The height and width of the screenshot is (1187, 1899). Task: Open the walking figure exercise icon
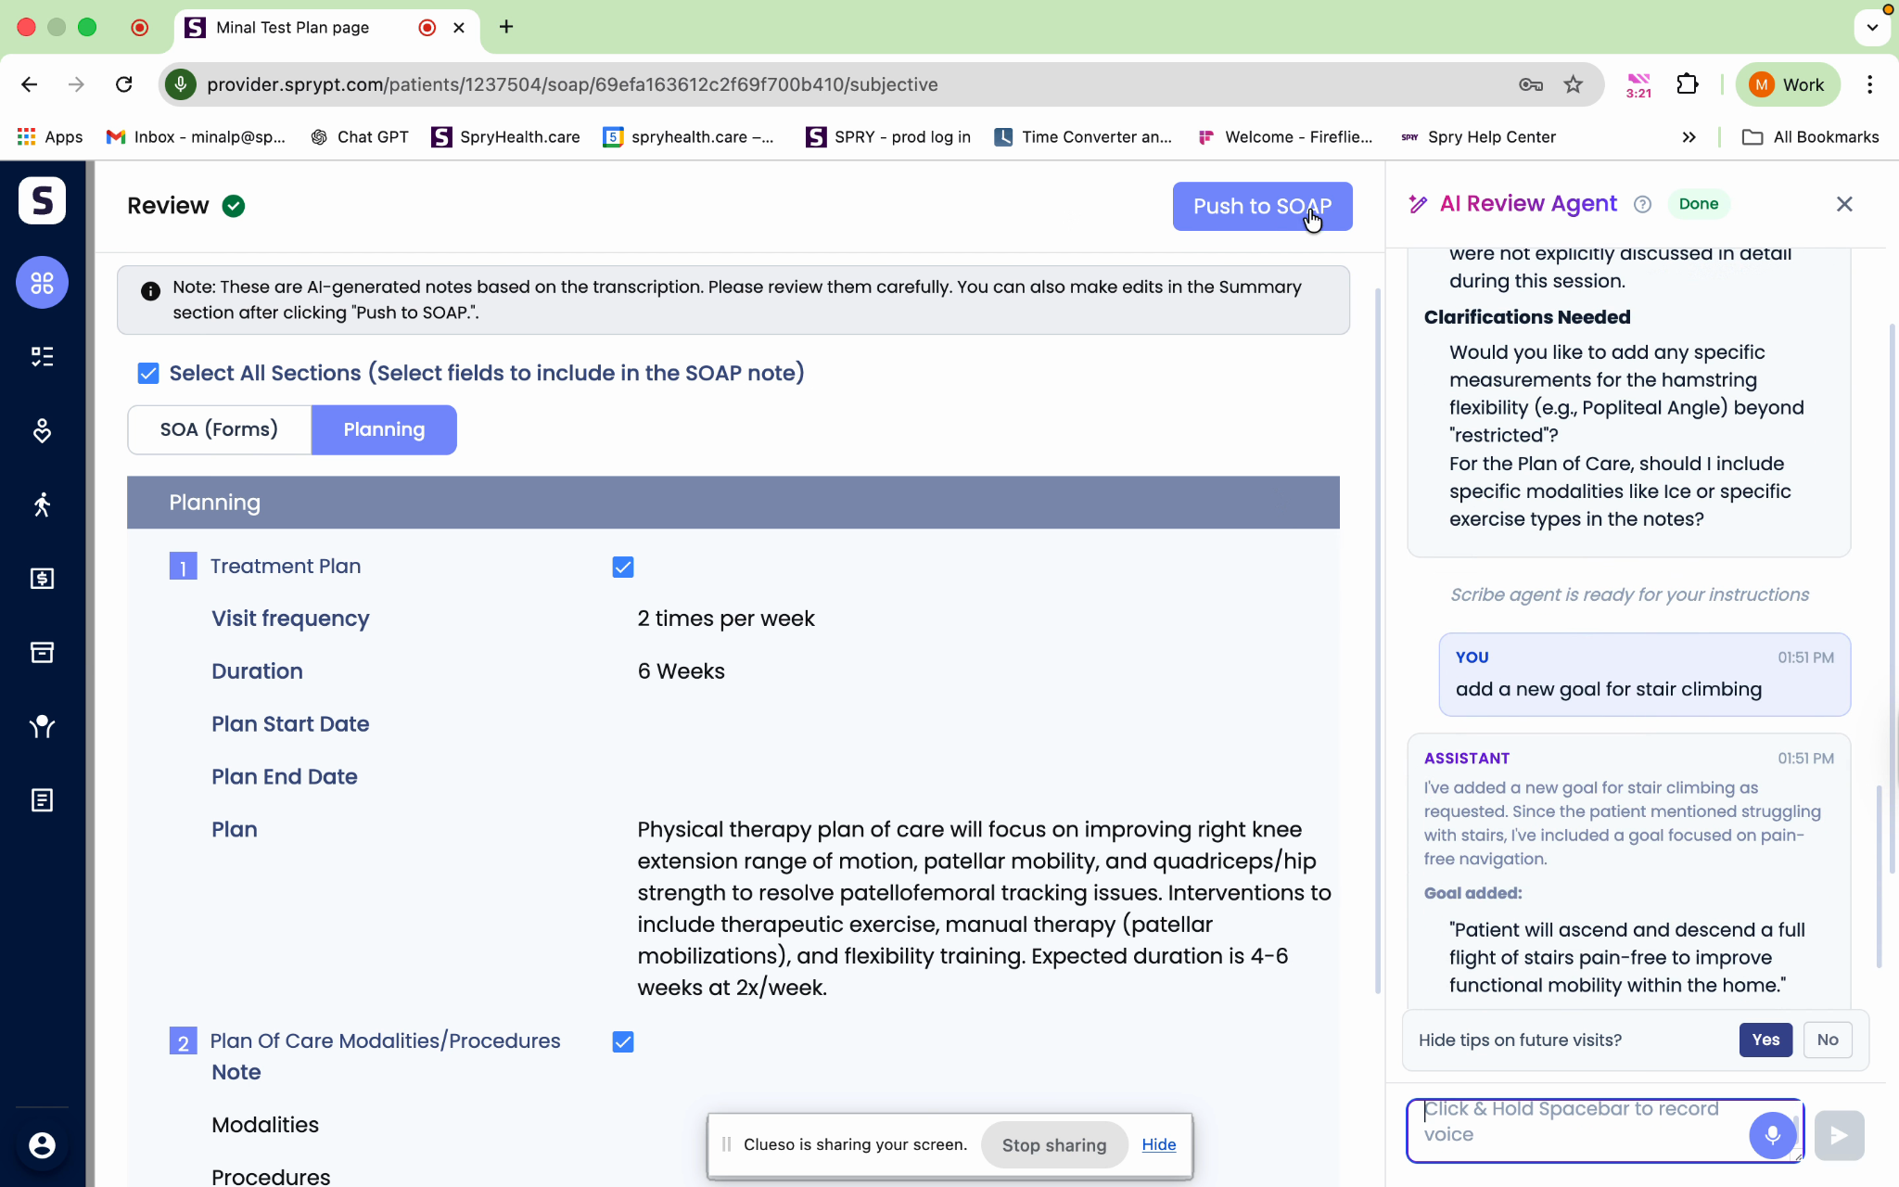[42, 504]
